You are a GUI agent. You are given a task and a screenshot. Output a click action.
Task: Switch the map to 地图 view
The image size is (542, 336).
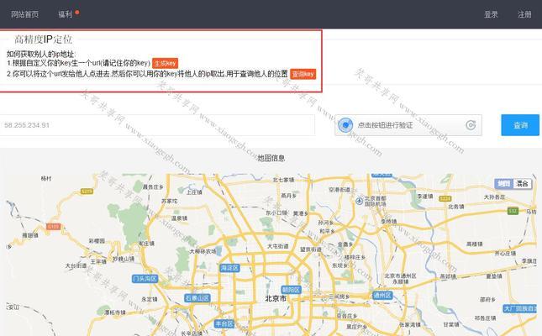tap(503, 184)
